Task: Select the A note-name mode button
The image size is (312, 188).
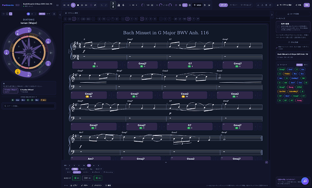Action: point(28,14)
